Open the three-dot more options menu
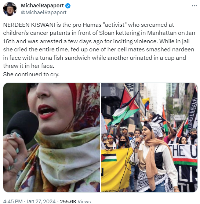The width and height of the screenshot is (200, 204). [x=194, y=6]
